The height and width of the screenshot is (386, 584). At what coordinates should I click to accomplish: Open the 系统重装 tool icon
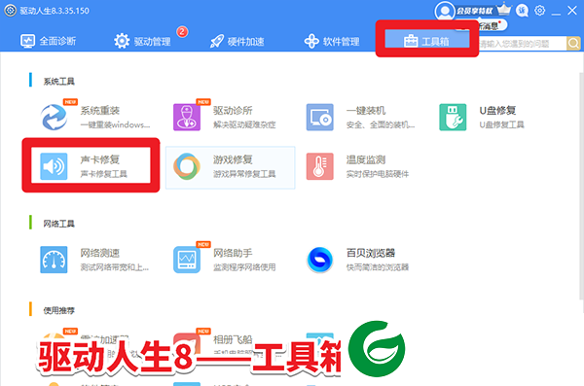point(54,118)
